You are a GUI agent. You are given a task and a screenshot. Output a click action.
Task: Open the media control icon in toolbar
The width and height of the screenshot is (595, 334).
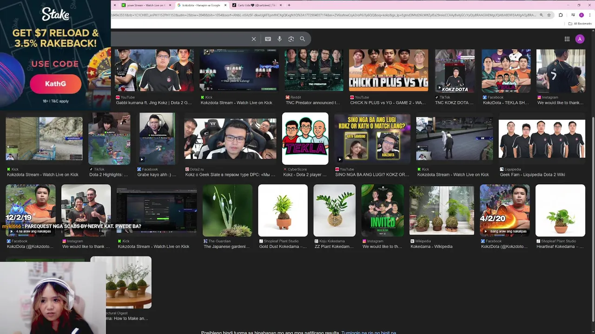573,15
